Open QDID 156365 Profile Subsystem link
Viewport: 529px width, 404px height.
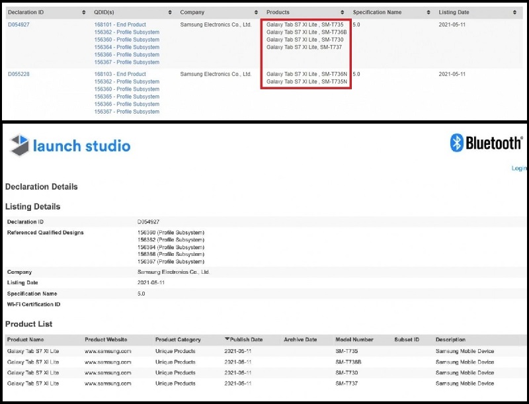coord(127,97)
